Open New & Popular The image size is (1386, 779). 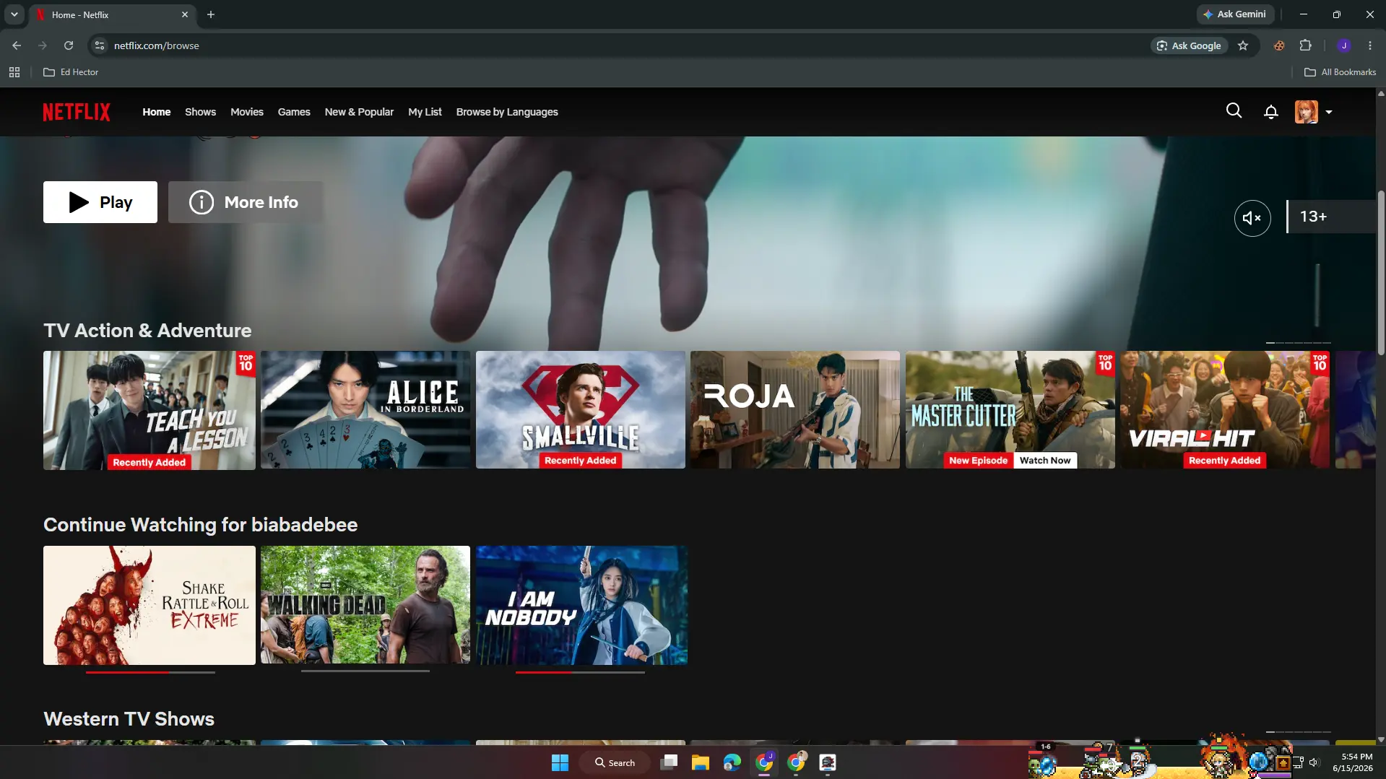pos(359,112)
